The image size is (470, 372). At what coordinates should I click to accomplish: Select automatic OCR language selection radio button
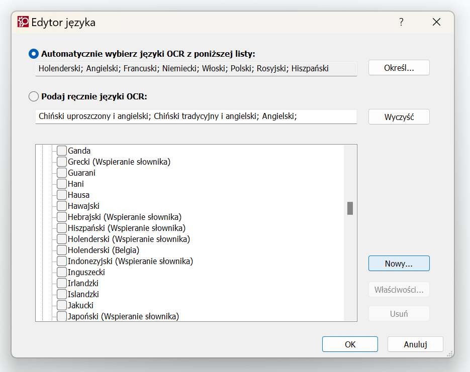point(34,54)
